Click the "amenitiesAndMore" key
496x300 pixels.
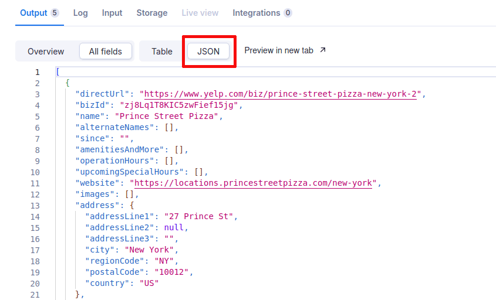[120, 149]
